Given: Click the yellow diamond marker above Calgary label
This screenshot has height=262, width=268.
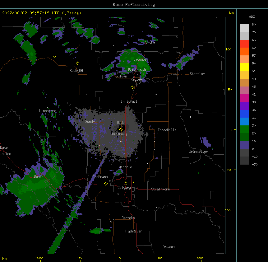Looking at the screenshot, I should coord(126,183).
